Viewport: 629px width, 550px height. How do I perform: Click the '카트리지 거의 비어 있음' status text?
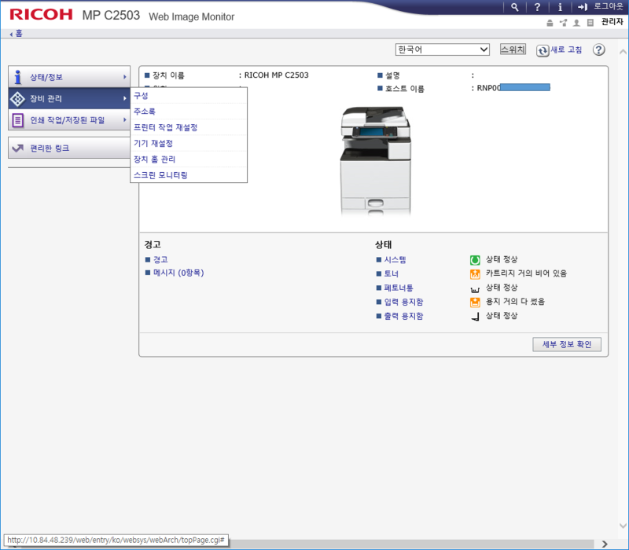pos(526,273)
